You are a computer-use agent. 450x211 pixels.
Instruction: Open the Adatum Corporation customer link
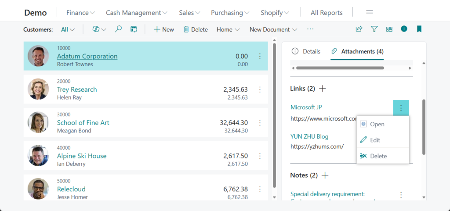click(x=87, y=56)
